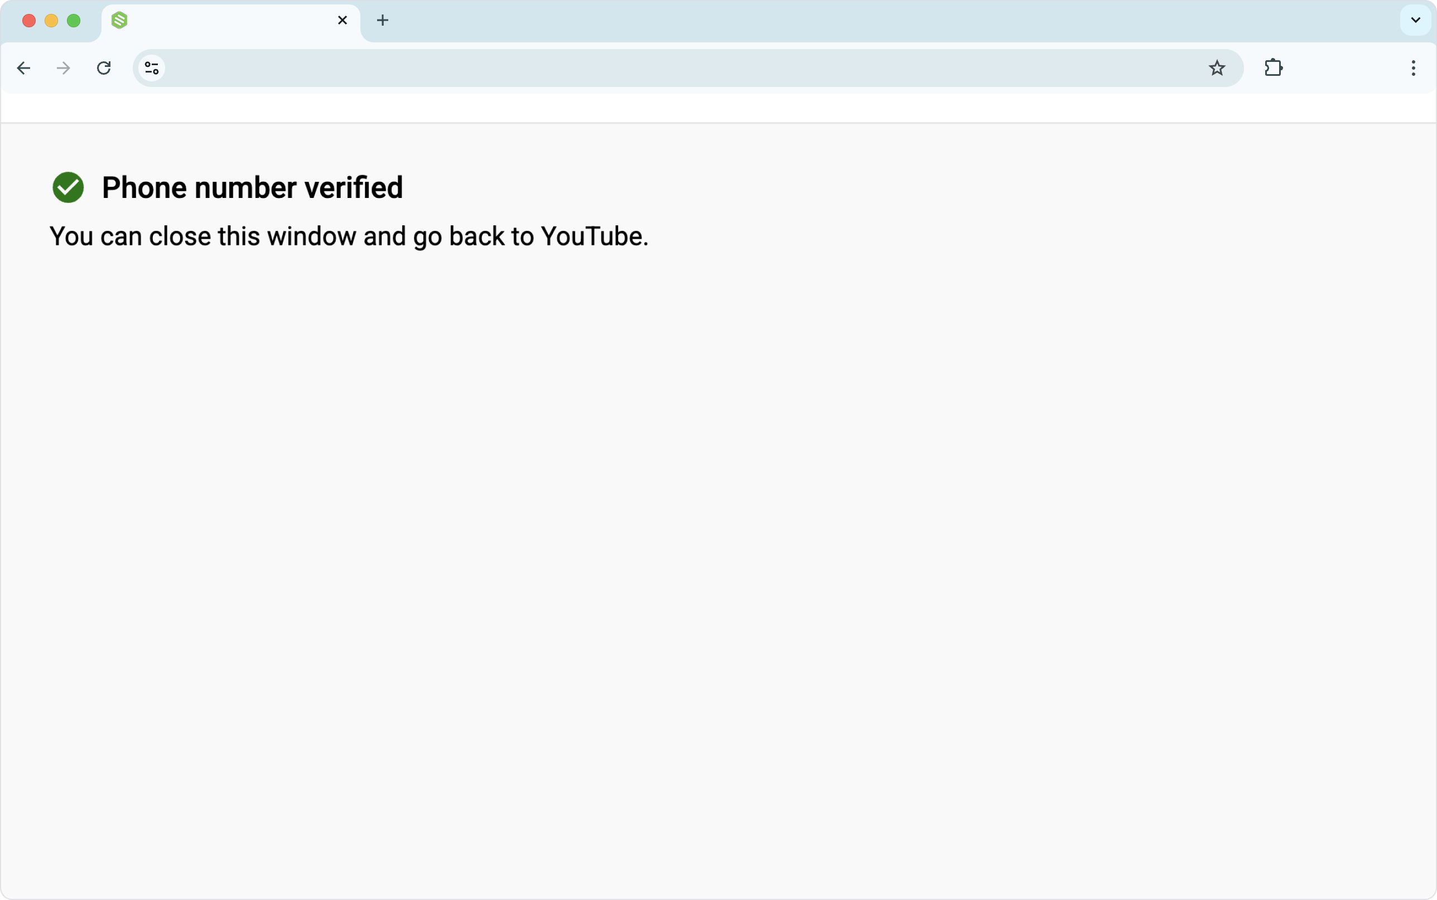
Task: Maximize the window with green button
Action: click(74, 21)
